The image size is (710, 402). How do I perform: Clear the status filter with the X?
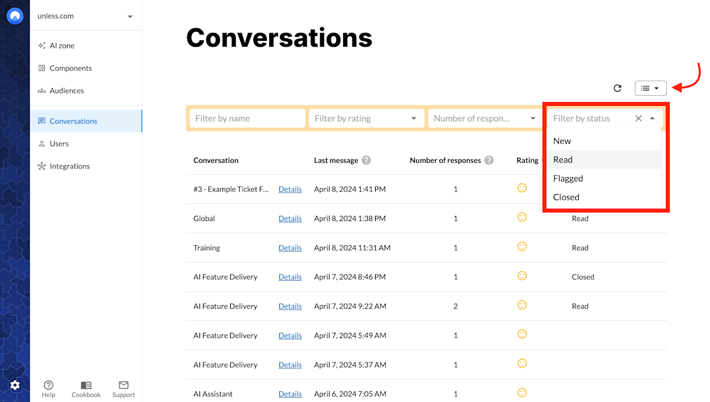pyautogui.click(x=638, y=118)
